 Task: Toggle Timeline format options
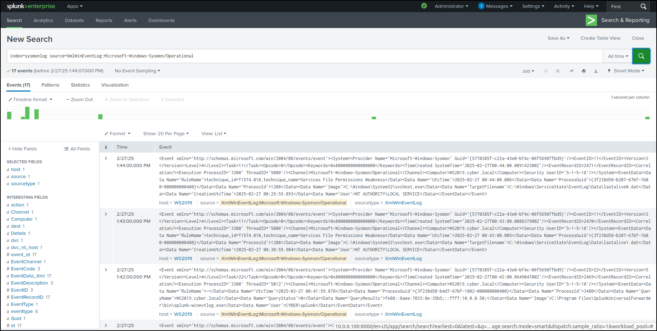click(31, 99)
